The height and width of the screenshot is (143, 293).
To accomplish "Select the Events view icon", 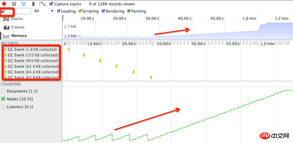I will [x=6, y=19].
